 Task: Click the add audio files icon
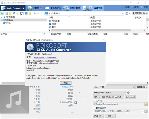click(7, 13)
